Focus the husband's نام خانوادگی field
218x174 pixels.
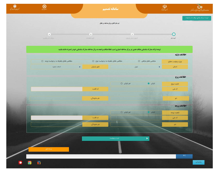[56, 98]
